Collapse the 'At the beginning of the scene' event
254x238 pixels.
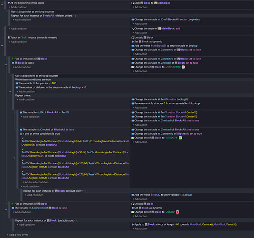[x=2, y=5]
